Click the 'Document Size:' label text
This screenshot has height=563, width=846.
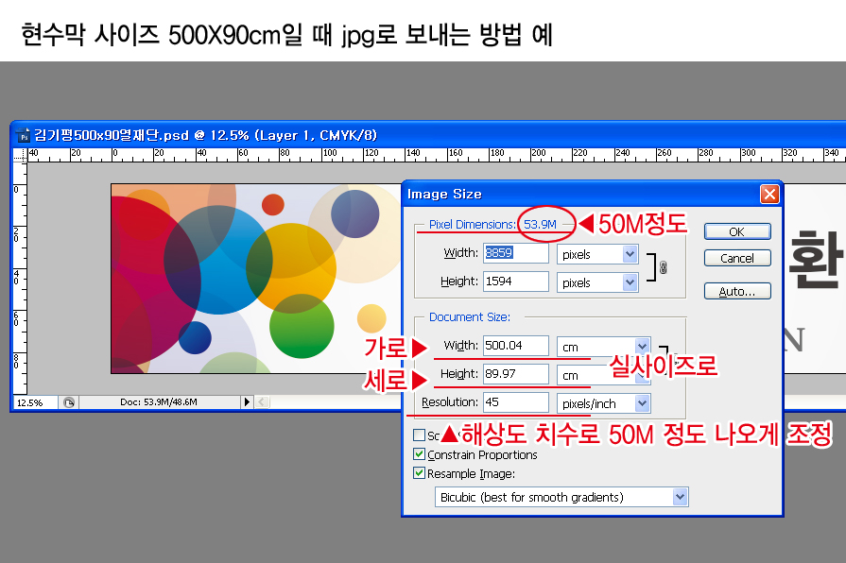470,317
